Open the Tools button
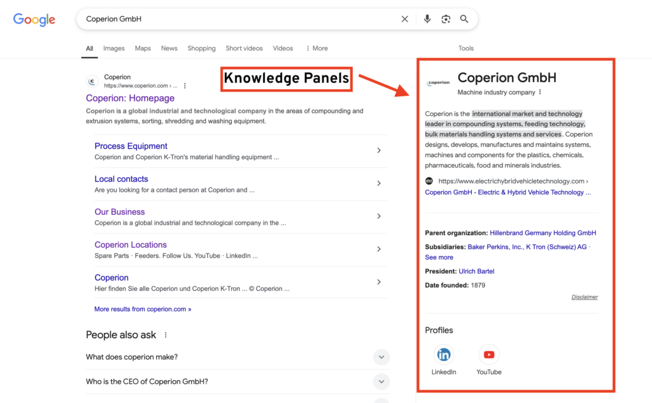Image resolution: width=652 pixels, height=403 pixels. pyautogui.click(x=465, y=48)
